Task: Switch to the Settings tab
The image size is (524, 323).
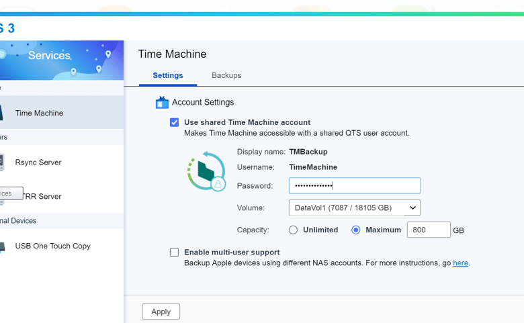Action: tap(168, 75)
